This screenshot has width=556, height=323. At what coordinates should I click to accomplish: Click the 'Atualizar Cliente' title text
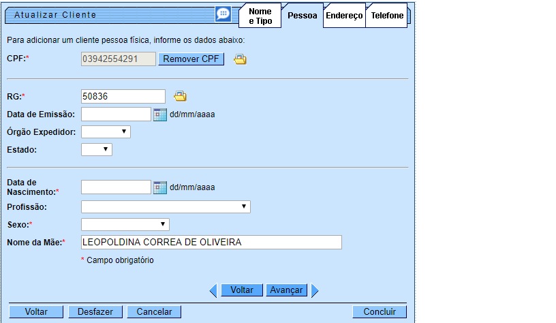pos(55,15)
